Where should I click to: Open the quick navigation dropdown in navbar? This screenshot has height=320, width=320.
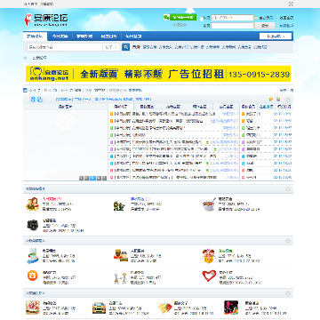276,36
